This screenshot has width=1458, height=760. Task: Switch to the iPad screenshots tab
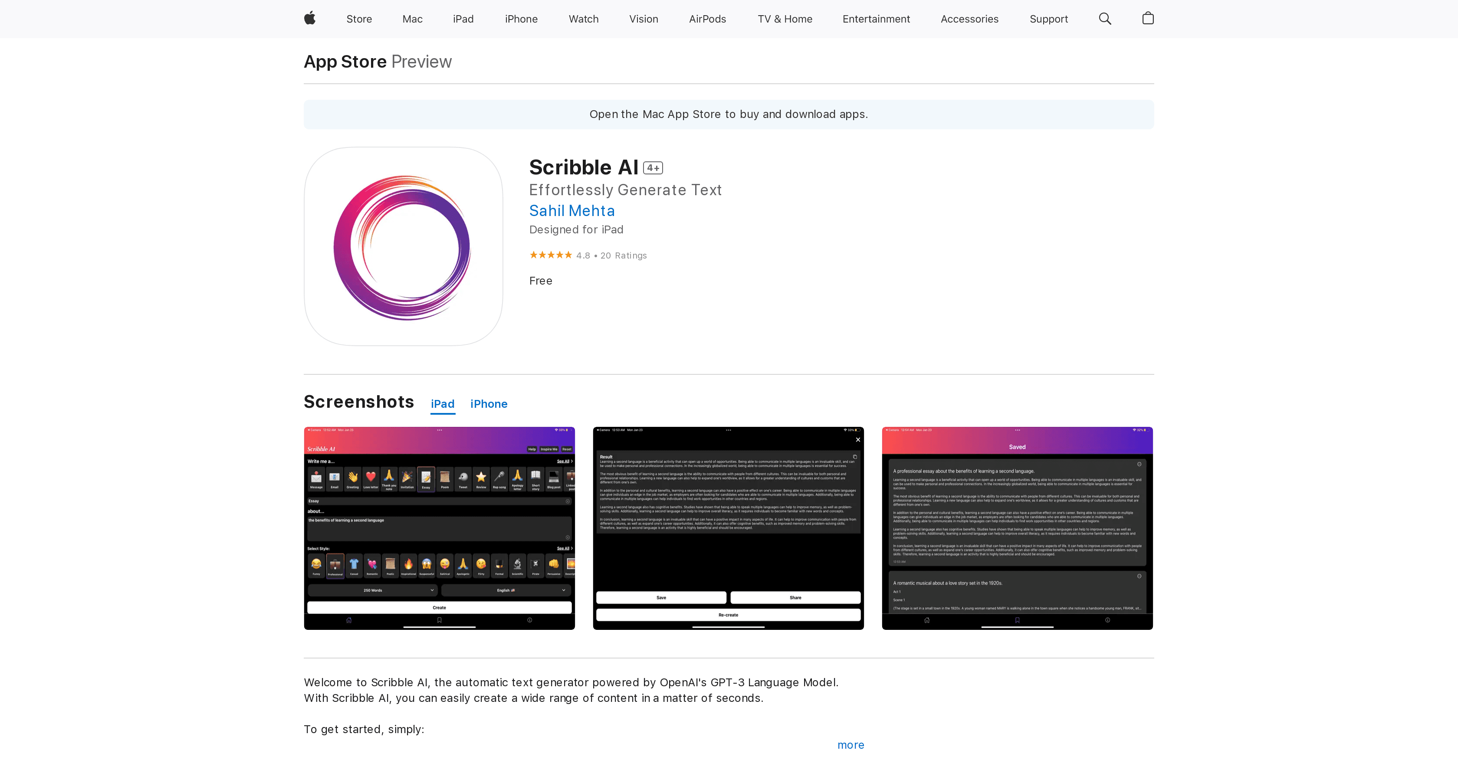click(x=442, y=403)
